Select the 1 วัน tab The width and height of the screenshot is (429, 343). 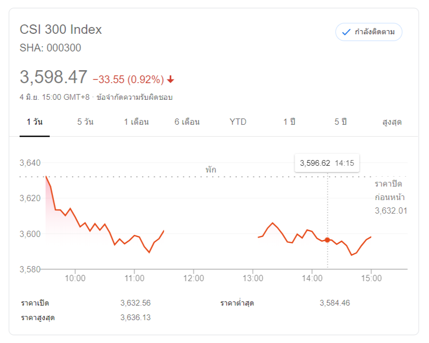pyautogui.click(x=35, y=122)
